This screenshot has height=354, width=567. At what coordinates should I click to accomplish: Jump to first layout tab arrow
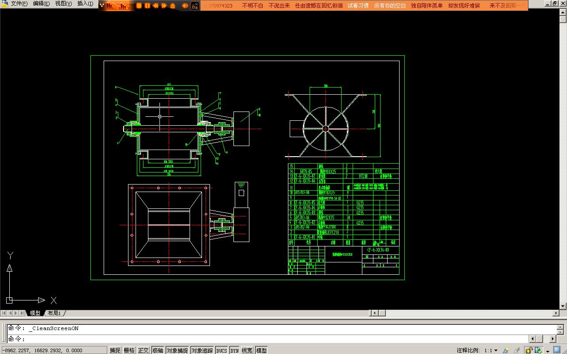pyautogui.click(x=4, y=313)
